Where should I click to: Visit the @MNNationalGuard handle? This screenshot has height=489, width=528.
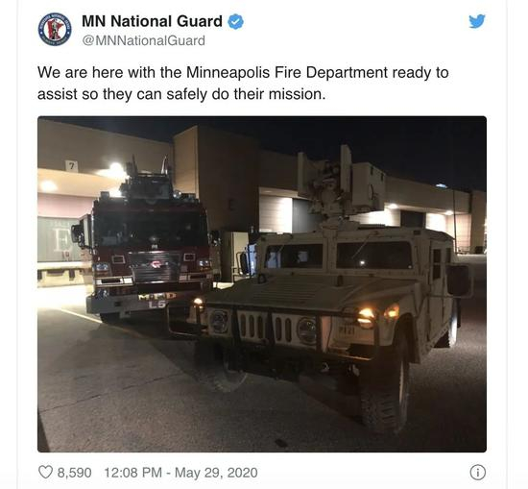(143, 40)
